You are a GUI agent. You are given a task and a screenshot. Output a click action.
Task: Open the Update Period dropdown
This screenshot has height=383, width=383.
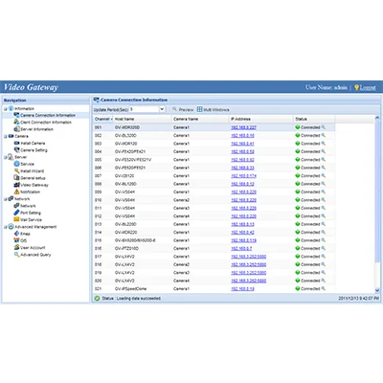coord(162,109)
